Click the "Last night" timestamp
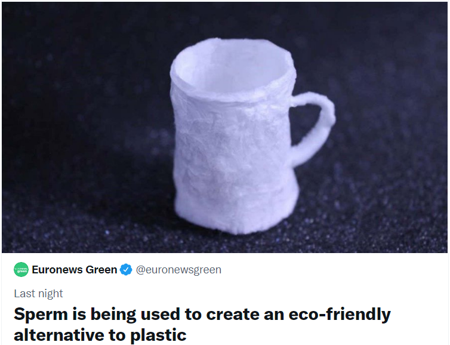This screenshot has height=345, width=450. tap(38, 293)
